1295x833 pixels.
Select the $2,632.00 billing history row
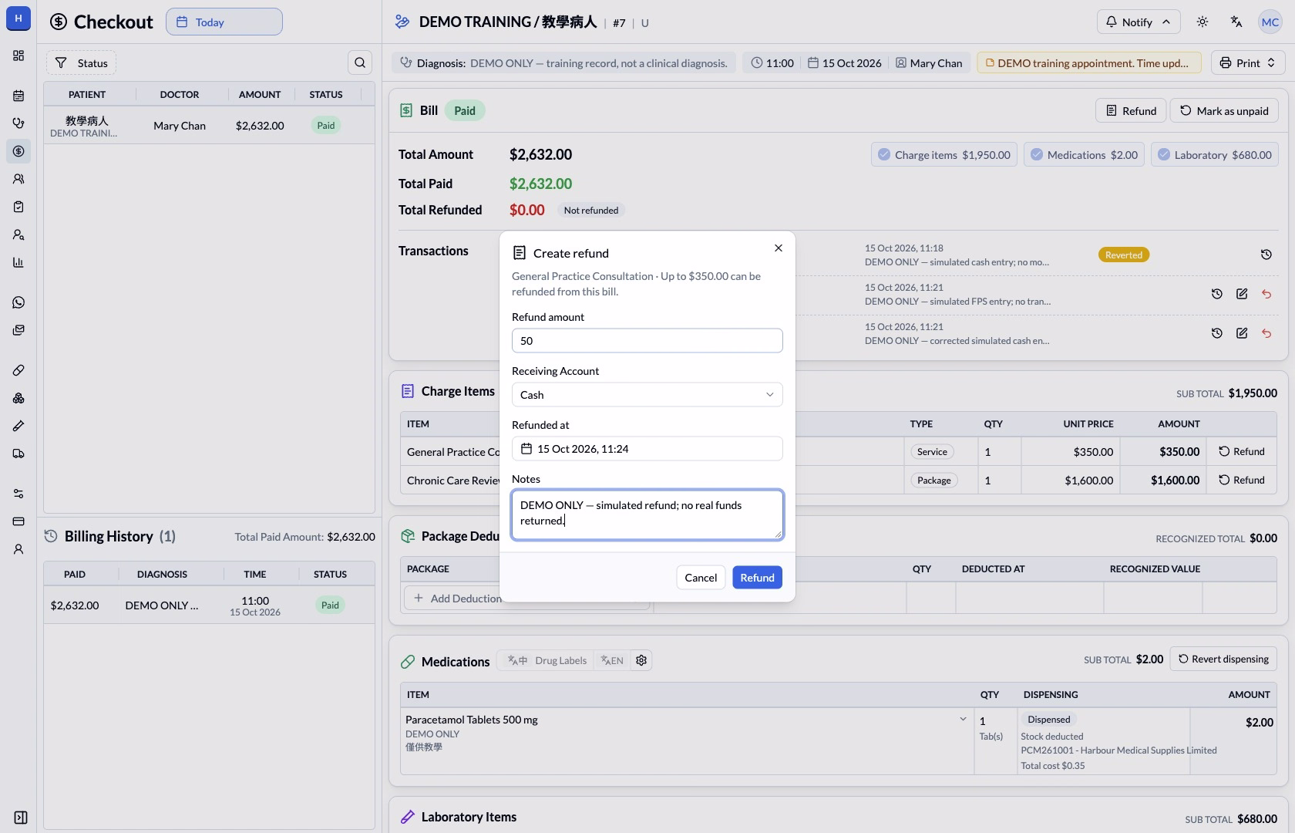click(x=209, y=605)
